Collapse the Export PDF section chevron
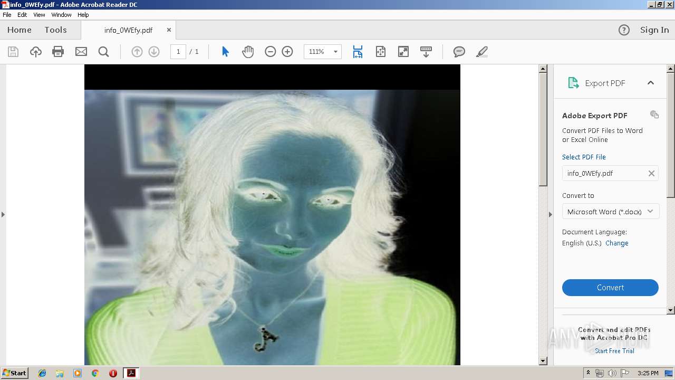Screen dimensions: 675x380 click(651, 83)
